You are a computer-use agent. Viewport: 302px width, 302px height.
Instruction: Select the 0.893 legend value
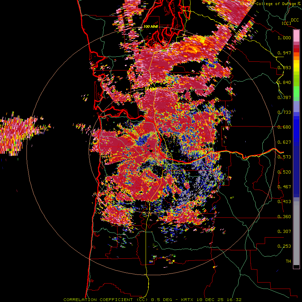[284, 67]
